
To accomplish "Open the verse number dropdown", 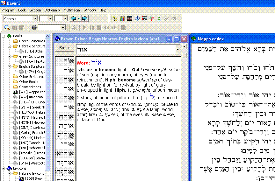I will 65,18.
